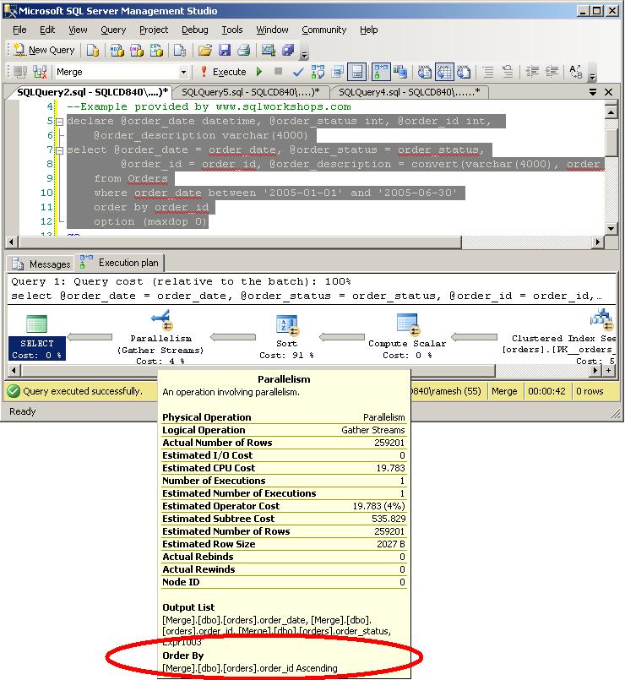Open the Query Options icon

pos(338,72)
